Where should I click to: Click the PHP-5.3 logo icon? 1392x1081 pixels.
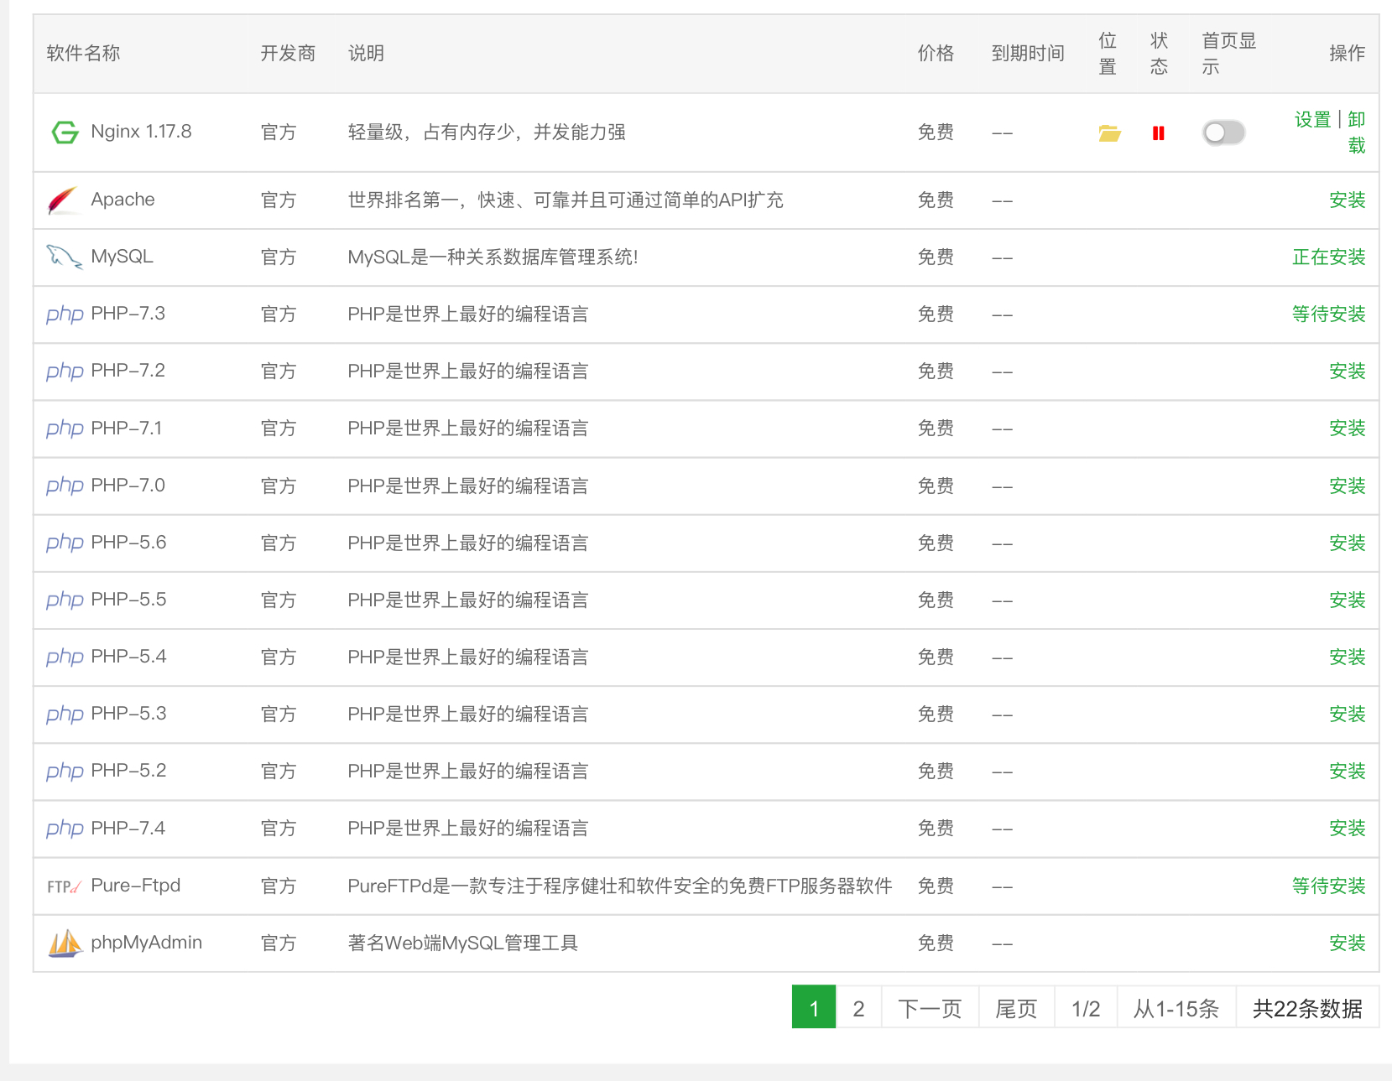pos(65,714)
